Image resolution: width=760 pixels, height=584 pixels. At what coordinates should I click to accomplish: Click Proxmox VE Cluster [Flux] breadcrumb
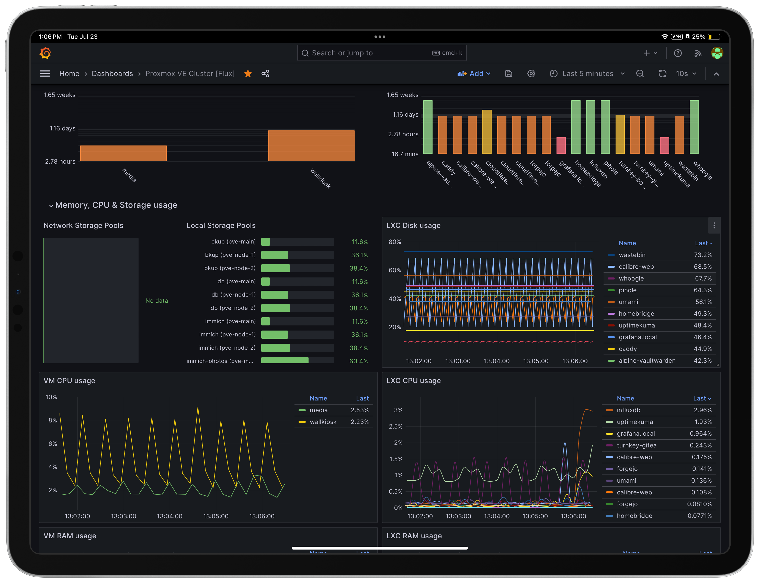[x=190, y=74]
